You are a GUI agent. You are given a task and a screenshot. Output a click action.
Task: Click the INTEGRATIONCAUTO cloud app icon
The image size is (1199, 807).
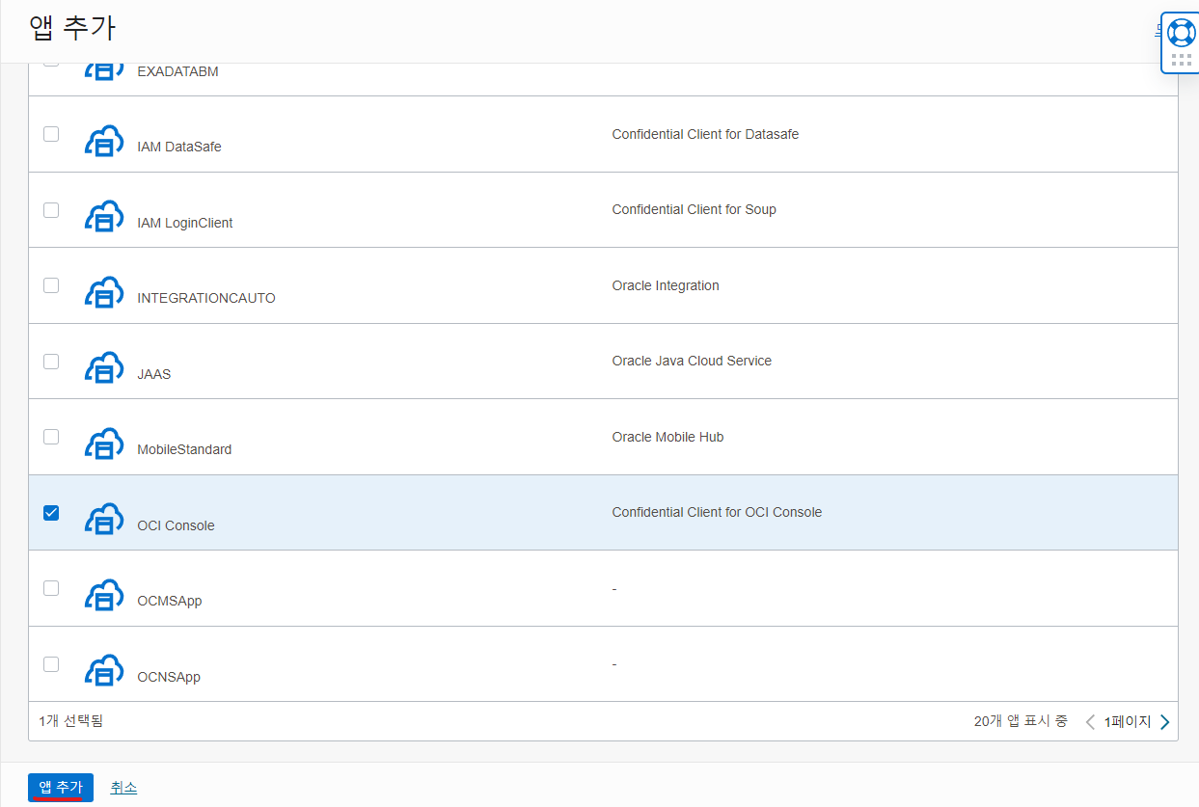point(104,292)
